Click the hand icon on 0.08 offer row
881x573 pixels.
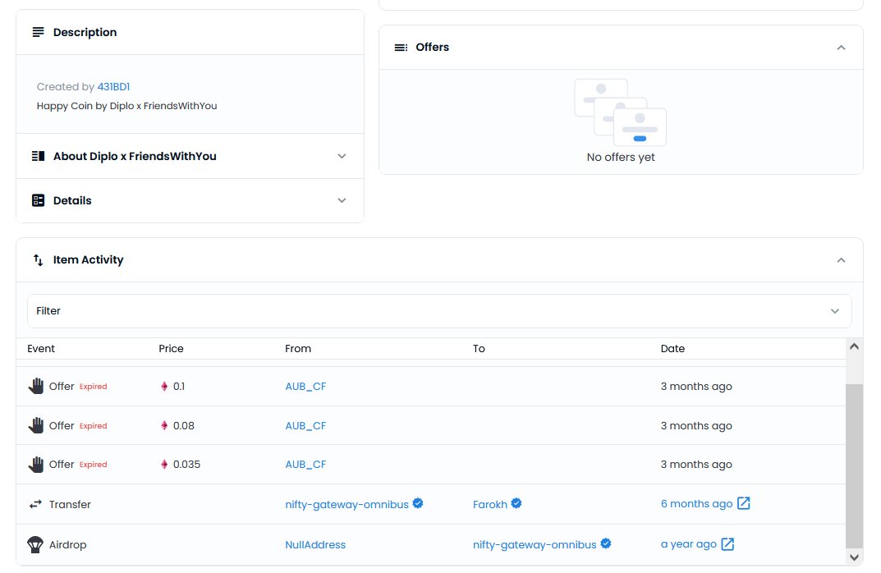pyautogui.click(x=36, y=425)
